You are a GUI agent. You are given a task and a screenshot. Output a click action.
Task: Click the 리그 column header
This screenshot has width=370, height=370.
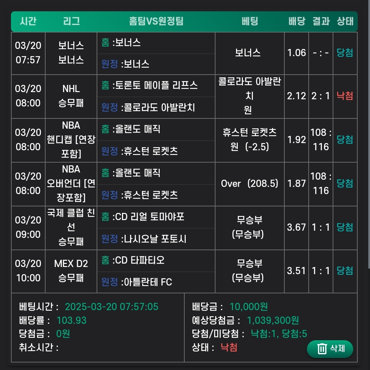(x=71, y=21)
